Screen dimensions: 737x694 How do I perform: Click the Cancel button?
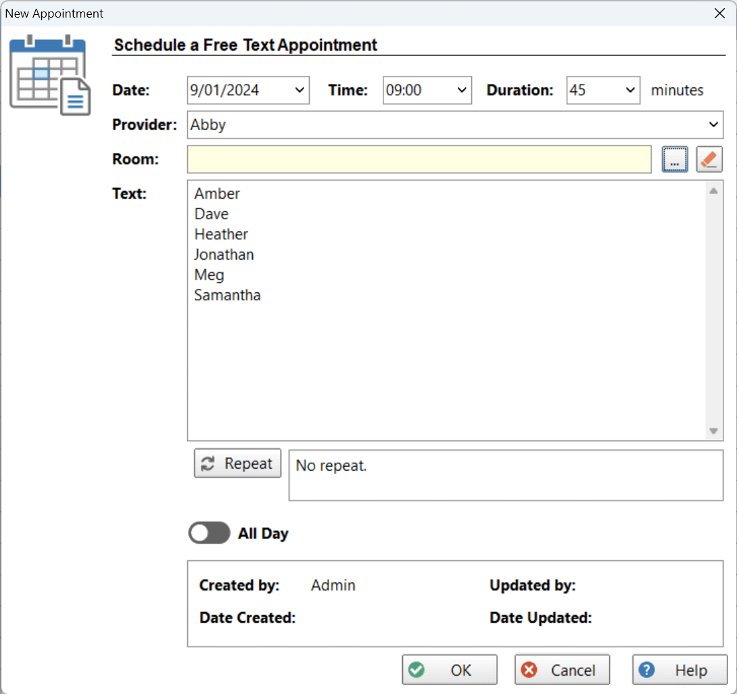point(562,670)
